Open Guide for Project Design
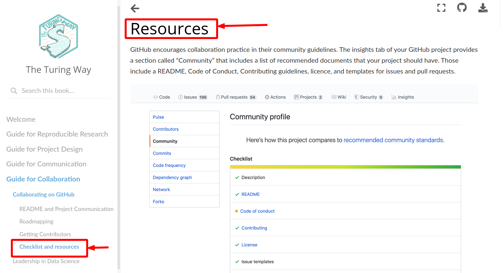Screen dimensions: 503x273 pyautogui.click(x=44, y=149)
